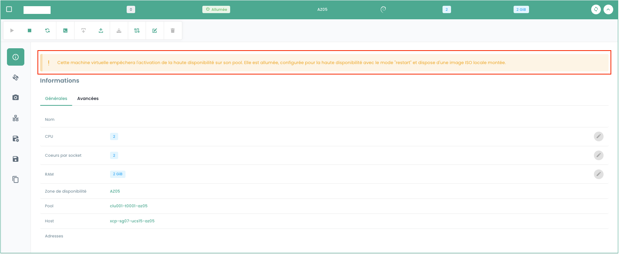Screen dimensions: 619x254
Task: Open the network topology icon in sidebar
Action: (15, 118)
